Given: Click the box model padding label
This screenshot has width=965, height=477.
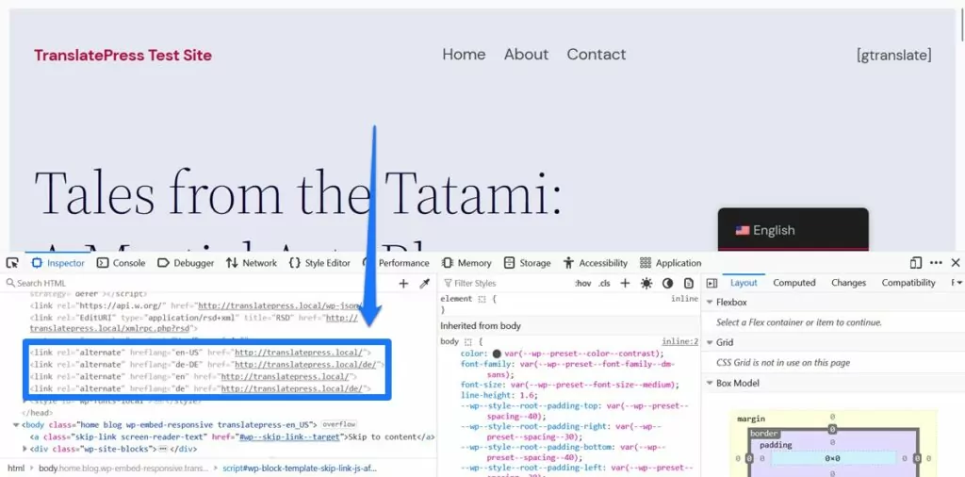Looking at the screenshot, I should [x=776, y=445].
